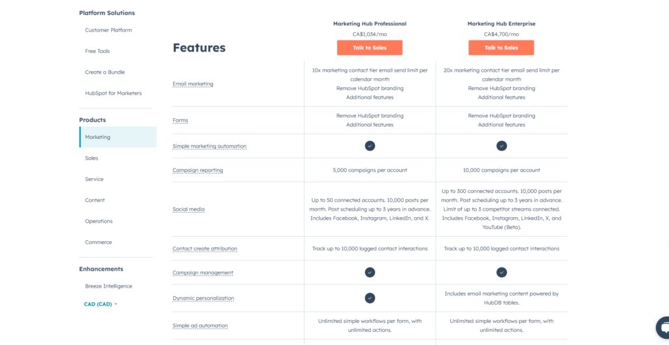Open Sales product page in sidebar
The image size is (669, 345).
tap(91, 158)
